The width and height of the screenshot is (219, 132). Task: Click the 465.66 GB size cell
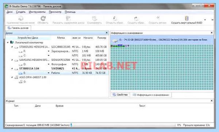(101, 56)
